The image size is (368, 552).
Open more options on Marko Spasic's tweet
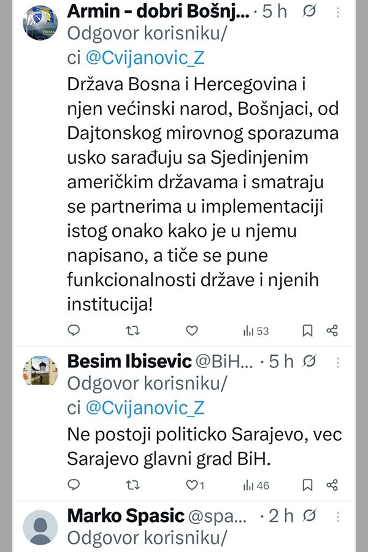tap(338, 516)
